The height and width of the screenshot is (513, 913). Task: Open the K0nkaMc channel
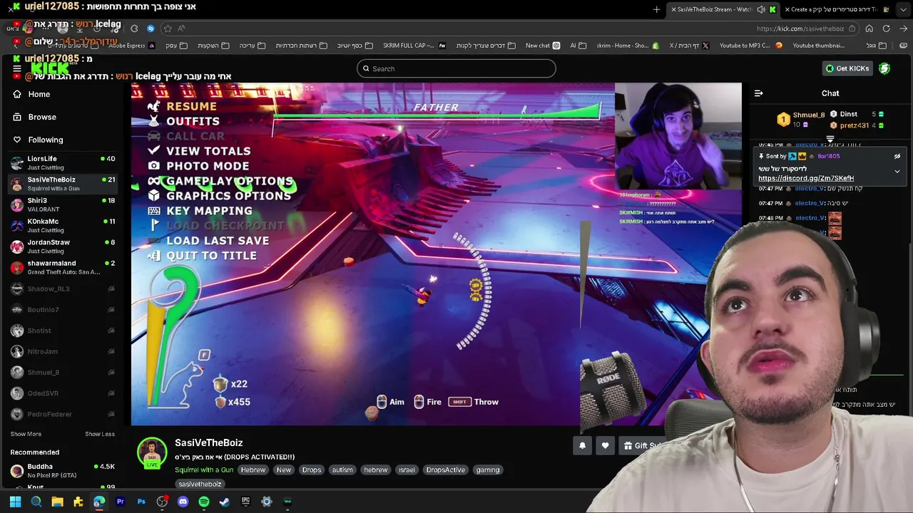[x=63, y=226]
